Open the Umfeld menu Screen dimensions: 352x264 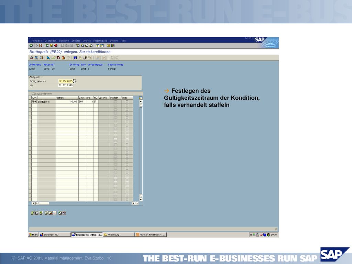pos(87,41)
